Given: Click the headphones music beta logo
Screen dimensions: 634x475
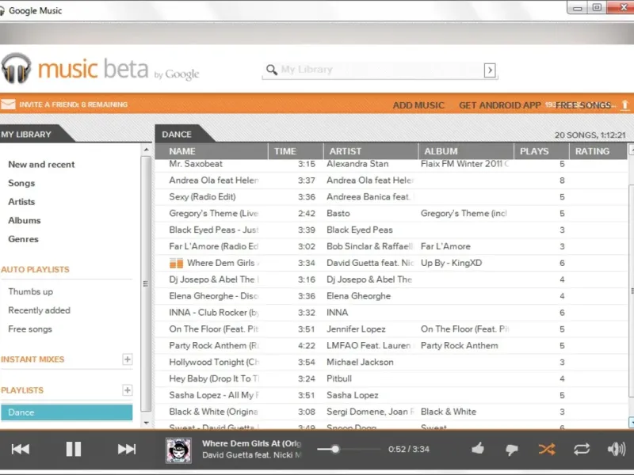Looking at the screenshot, I should pyautogui.click(x=100, y=69).
